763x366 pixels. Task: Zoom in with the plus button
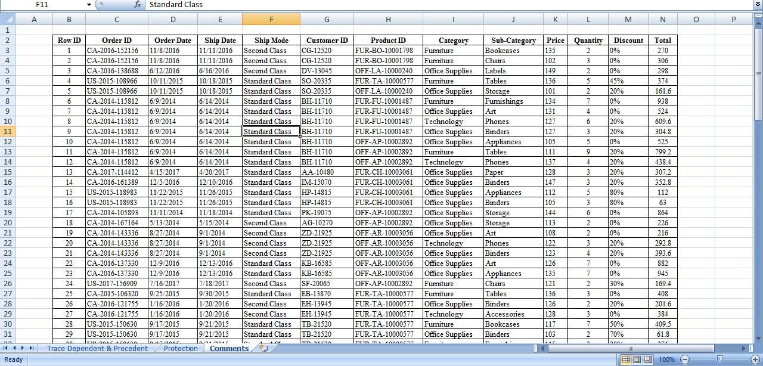755,359
